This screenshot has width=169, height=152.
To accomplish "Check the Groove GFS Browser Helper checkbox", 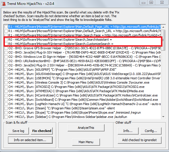I will click(6, 48).
